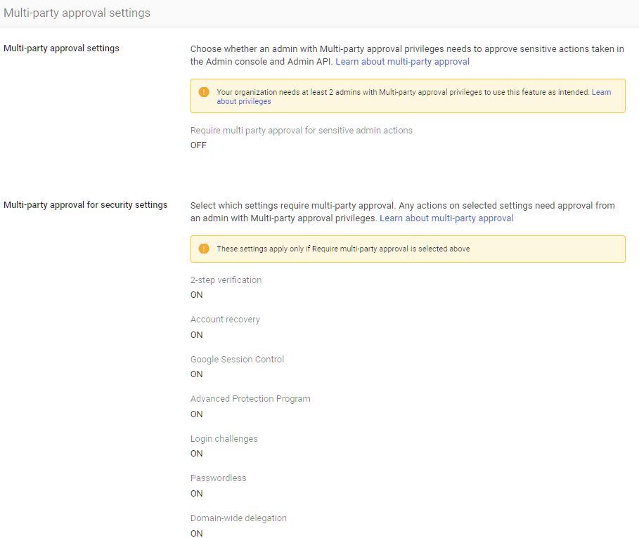Select the 'Multi-party approval settings' page header
The width and height of the screenshot is (639, 538).
[x=77, y=13]
